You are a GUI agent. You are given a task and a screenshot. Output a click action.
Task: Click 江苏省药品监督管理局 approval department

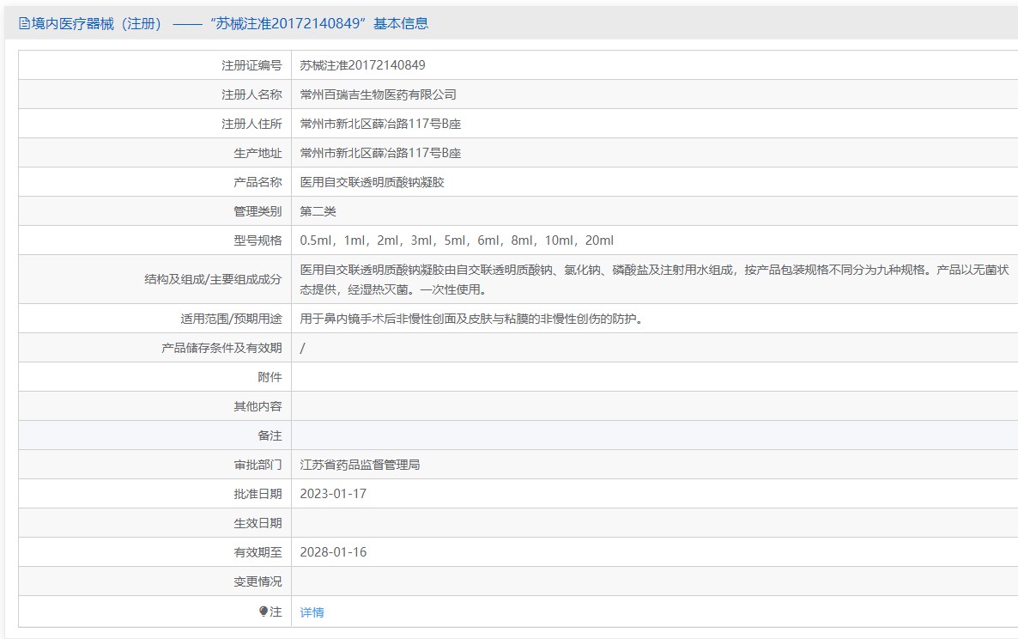tap(360, 465)
